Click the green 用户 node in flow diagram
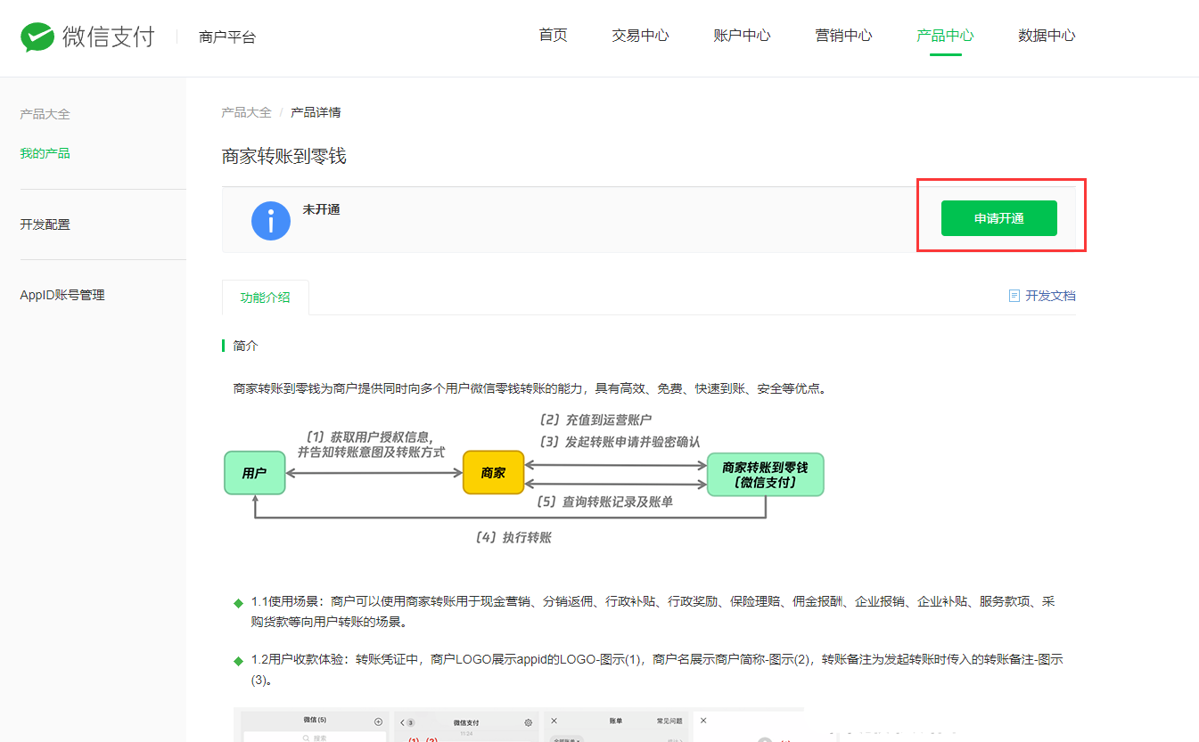This screenshot has width=1199, height=742. [x=254, y=473]
